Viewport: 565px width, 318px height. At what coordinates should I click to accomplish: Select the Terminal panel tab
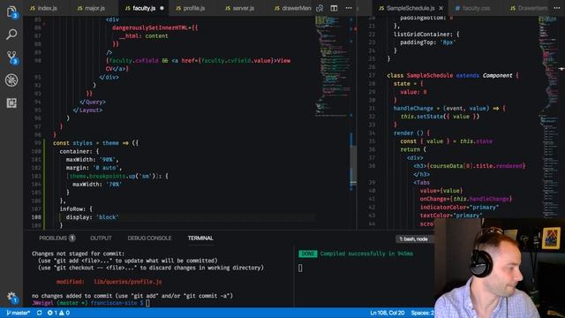(200, 238)
